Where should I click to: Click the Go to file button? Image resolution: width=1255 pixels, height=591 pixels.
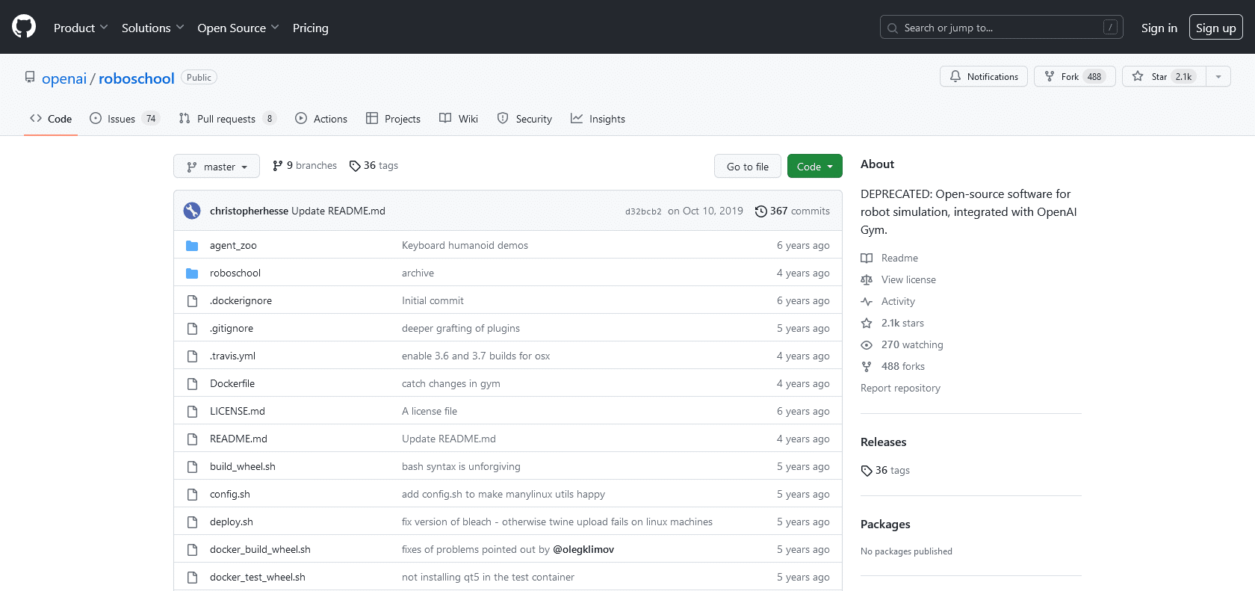pos(747,166)
